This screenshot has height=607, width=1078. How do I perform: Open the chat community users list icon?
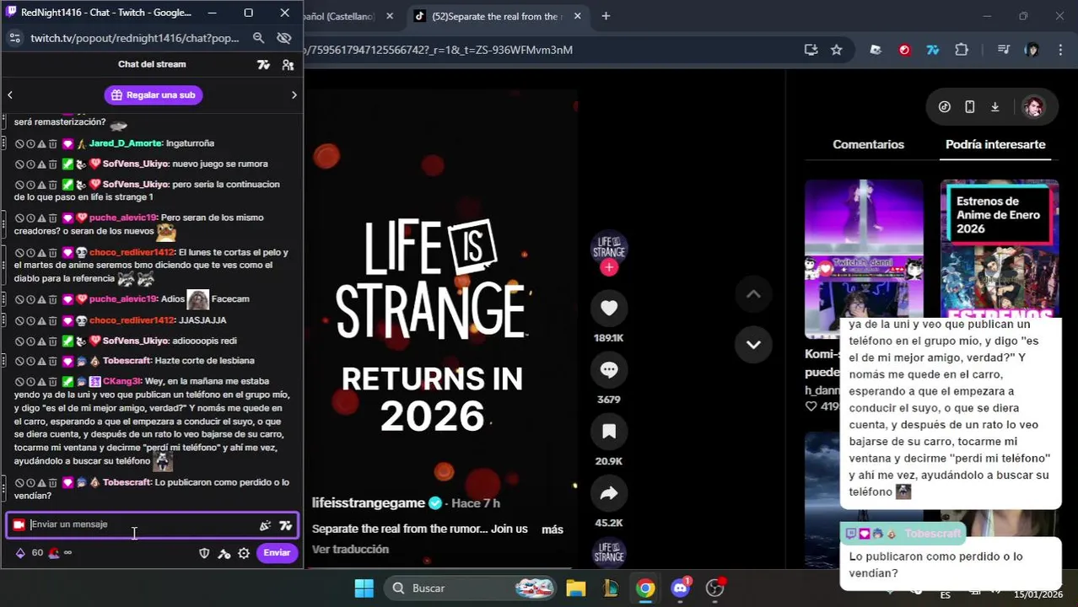click(288, 65)
